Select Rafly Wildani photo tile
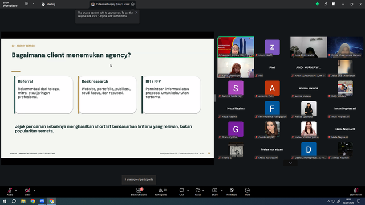365x205 pixels. (345, 88)
